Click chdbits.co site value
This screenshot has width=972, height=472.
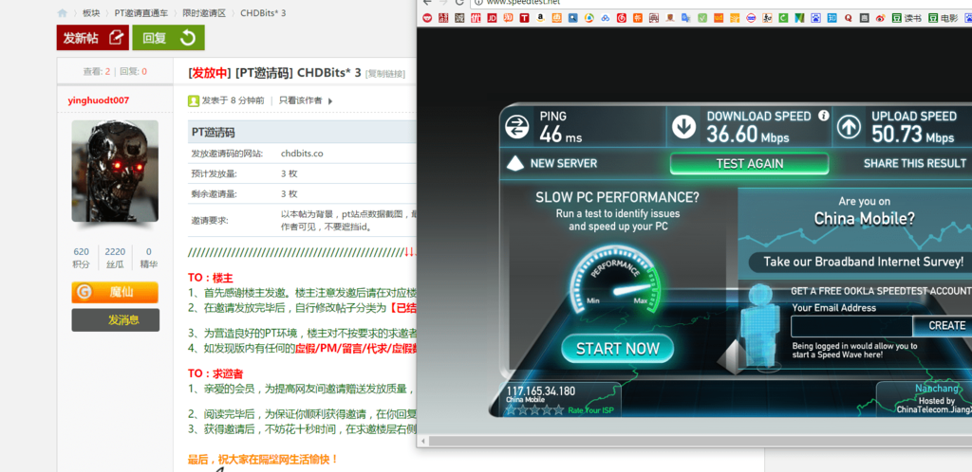point(302,154)
